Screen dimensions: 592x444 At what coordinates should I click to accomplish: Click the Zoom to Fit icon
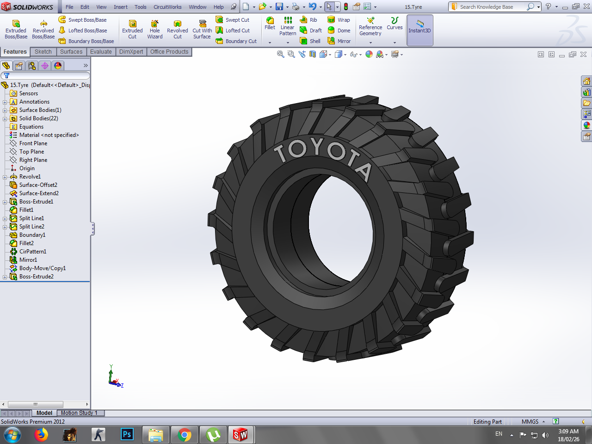(280, 54)
